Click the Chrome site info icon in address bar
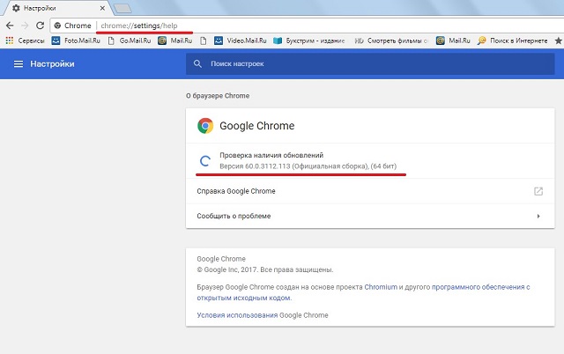 click(x=57, y=26)
